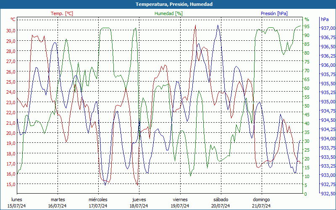This screenshot has width=336, height=210.
Task: Click the domingo day label
Action: (261, 200)
